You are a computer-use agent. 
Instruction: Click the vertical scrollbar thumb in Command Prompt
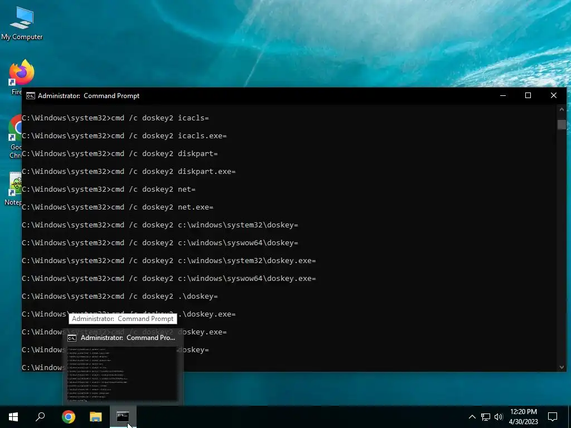click(562, 124)
